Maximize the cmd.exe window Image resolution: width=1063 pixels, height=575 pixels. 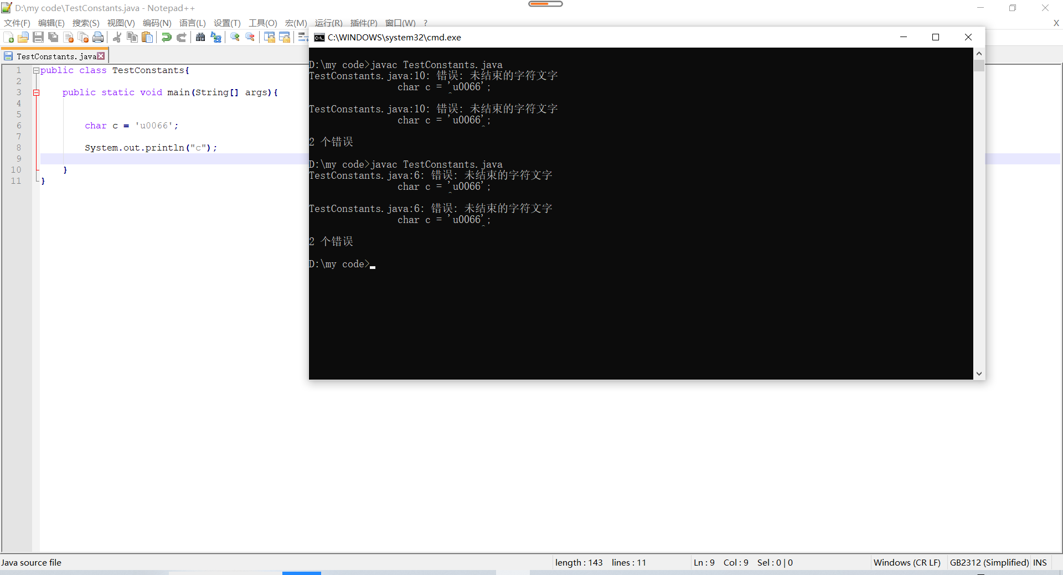pyautogui.click(x=936, y=37)
